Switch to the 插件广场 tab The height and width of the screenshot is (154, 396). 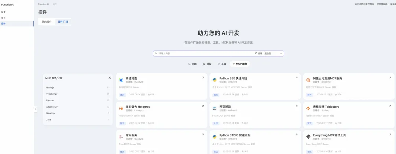pos(63,22)
